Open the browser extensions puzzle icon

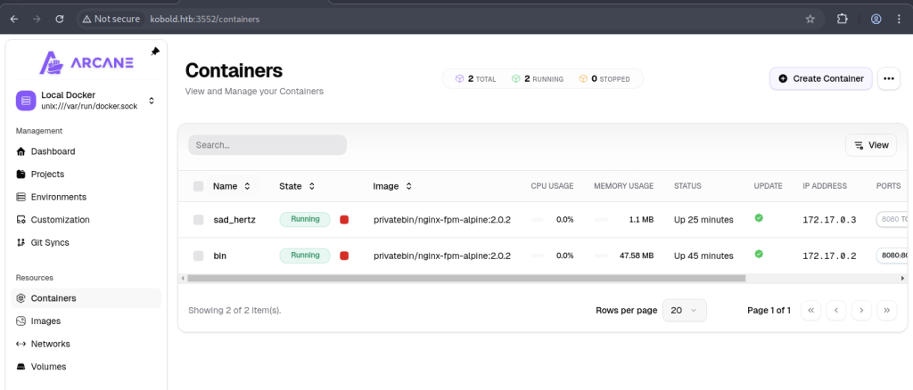click(842, 20)
